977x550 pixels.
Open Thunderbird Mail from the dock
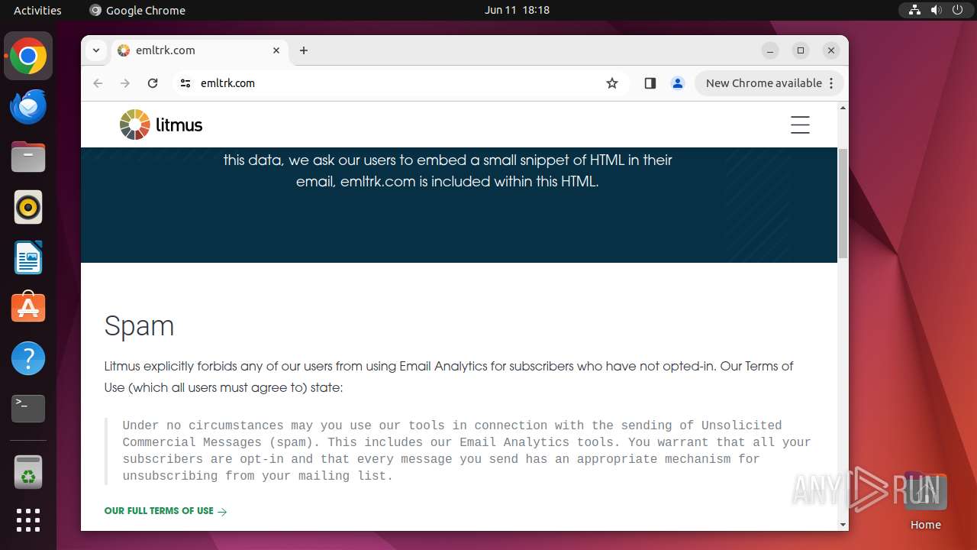[x=28, y=107]
